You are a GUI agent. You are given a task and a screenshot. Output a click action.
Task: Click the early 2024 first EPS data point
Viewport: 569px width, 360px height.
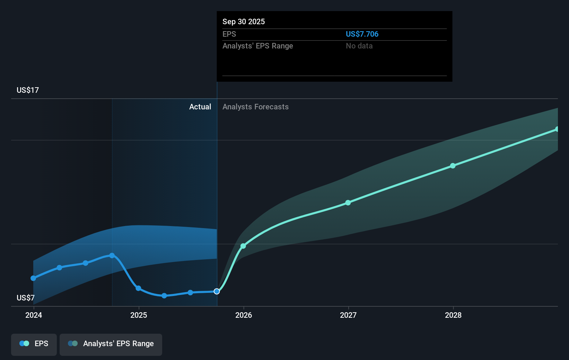[33, 278]
